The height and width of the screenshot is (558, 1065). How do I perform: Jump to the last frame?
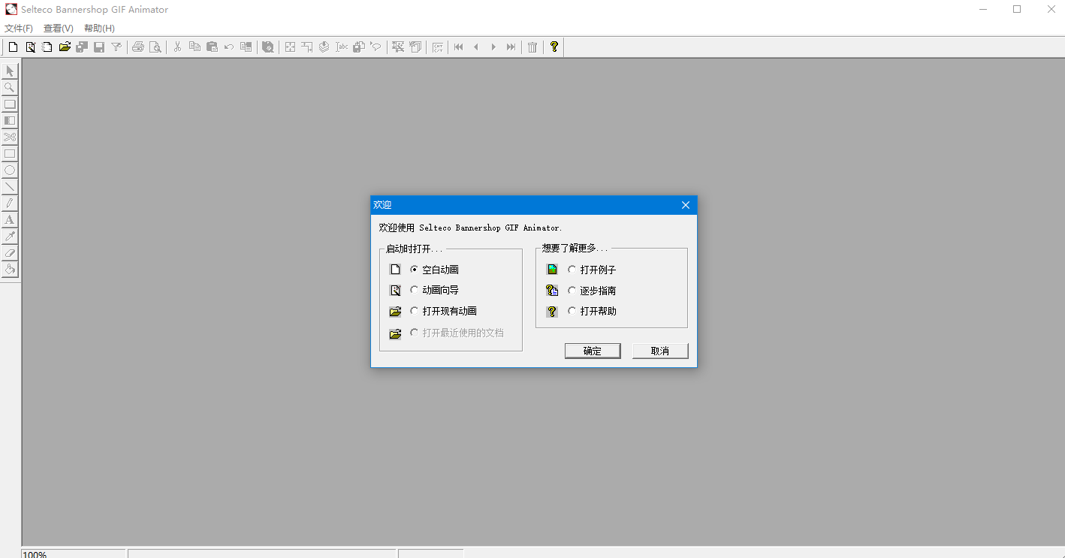point(511,47)
